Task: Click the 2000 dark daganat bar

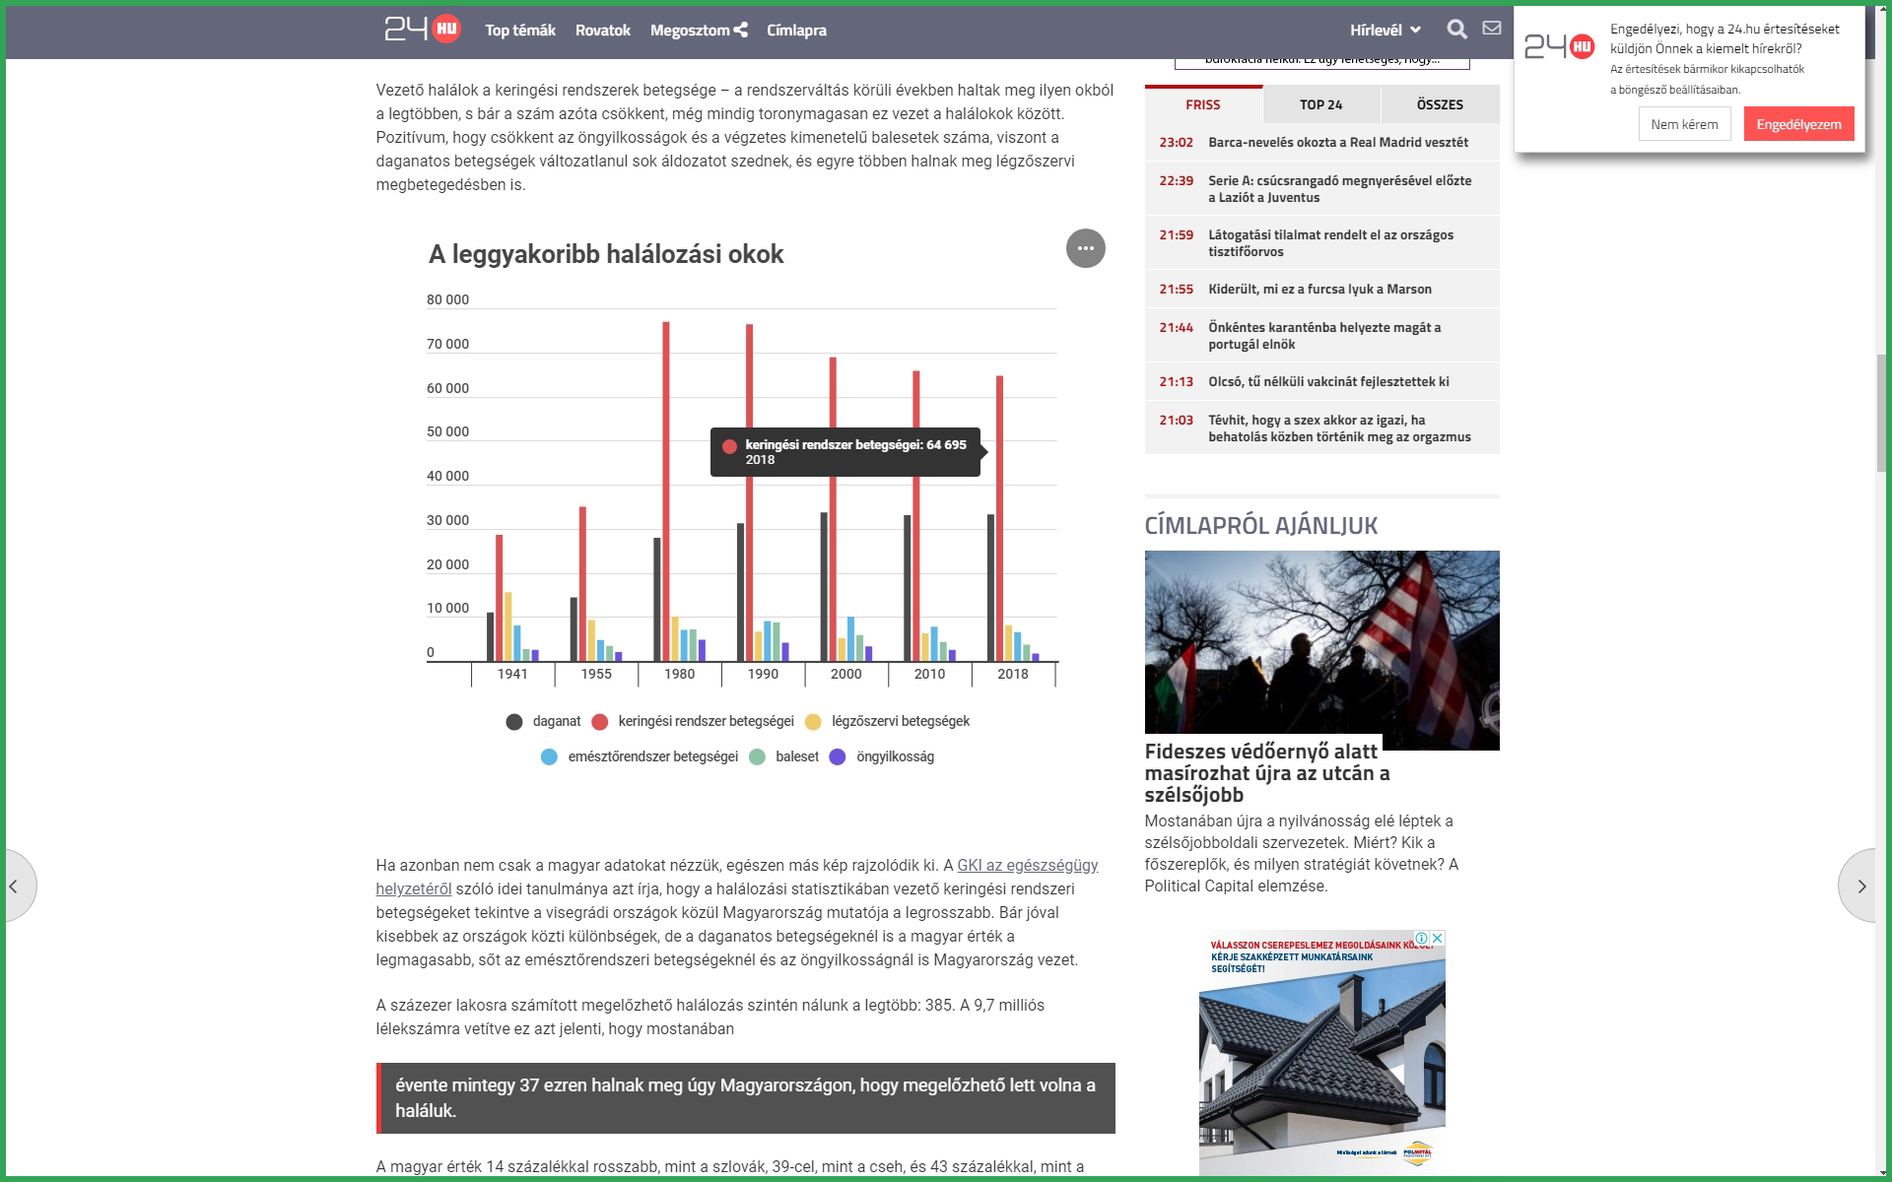Action: [824, 587]
